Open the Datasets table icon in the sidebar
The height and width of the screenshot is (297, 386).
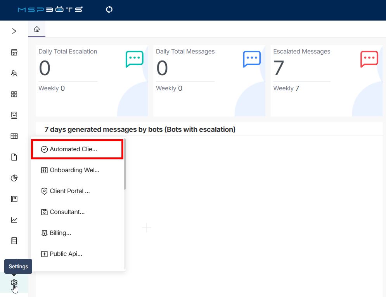(14, 136)
